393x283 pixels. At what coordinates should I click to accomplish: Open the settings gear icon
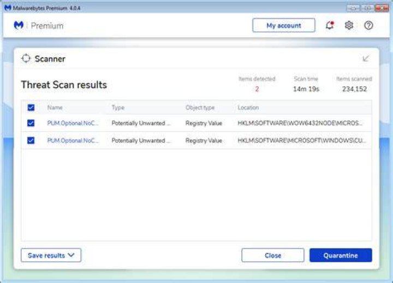pos(349,25)
